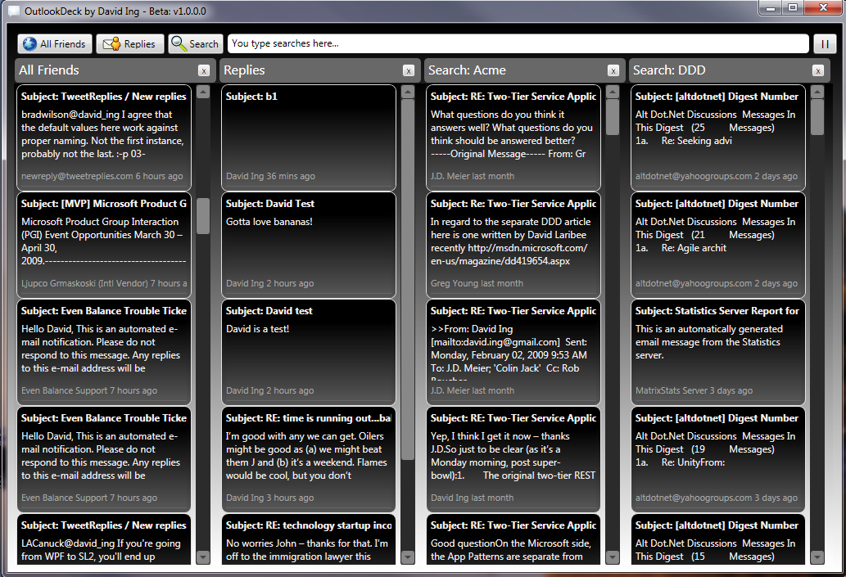Click the Search: DDD column header title
The height and width of the screenshot is (577, 846).
(x=669, y=70)
